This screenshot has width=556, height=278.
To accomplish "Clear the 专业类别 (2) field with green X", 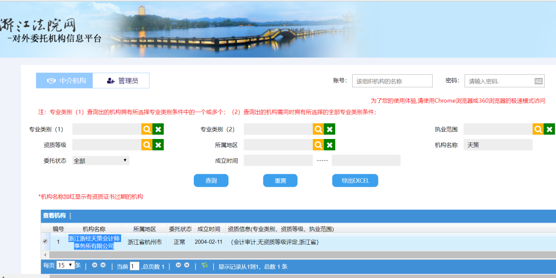I will tap(330, 129).
